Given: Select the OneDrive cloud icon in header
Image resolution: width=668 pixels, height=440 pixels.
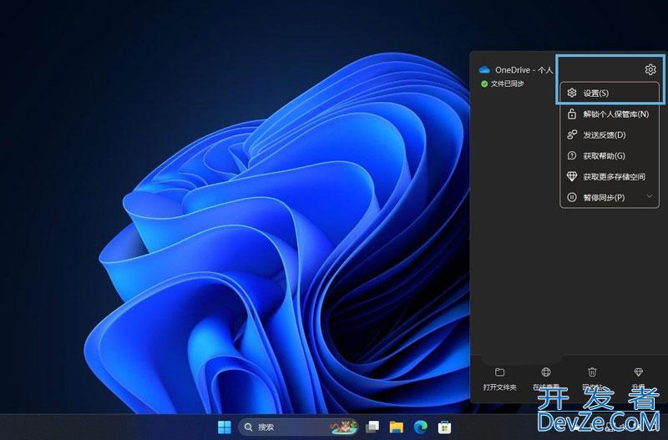Looking at the screenshot, I should 484,69.
